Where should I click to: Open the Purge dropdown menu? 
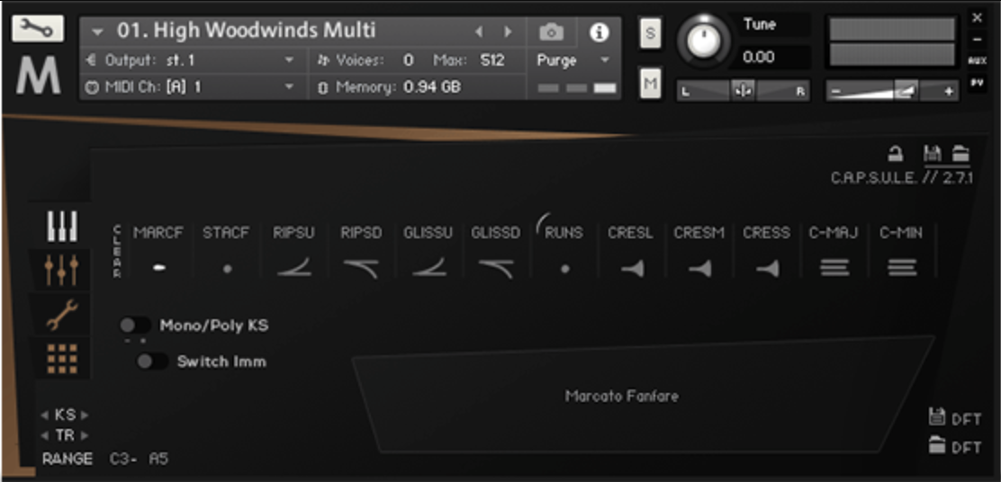(573, 60)
